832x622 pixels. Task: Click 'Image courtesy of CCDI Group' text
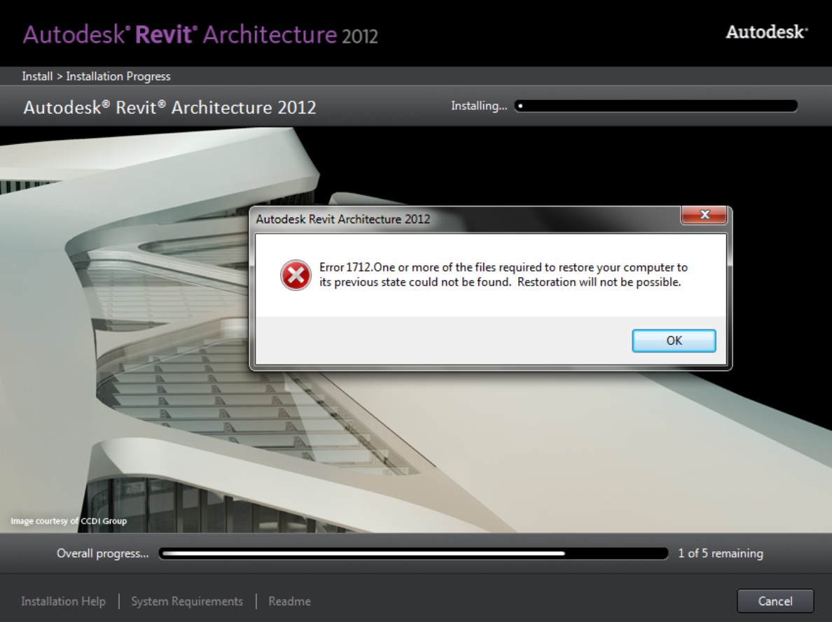point(69,521)
